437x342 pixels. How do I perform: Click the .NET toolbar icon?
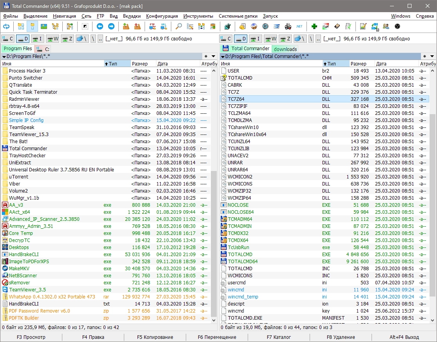[299, 27]
